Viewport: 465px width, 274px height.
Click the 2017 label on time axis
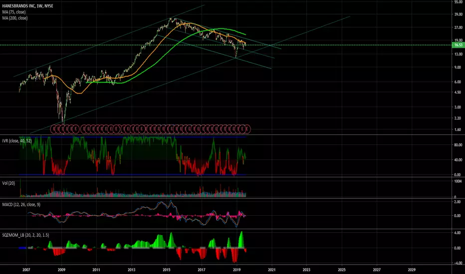click(x=202, y=270)
